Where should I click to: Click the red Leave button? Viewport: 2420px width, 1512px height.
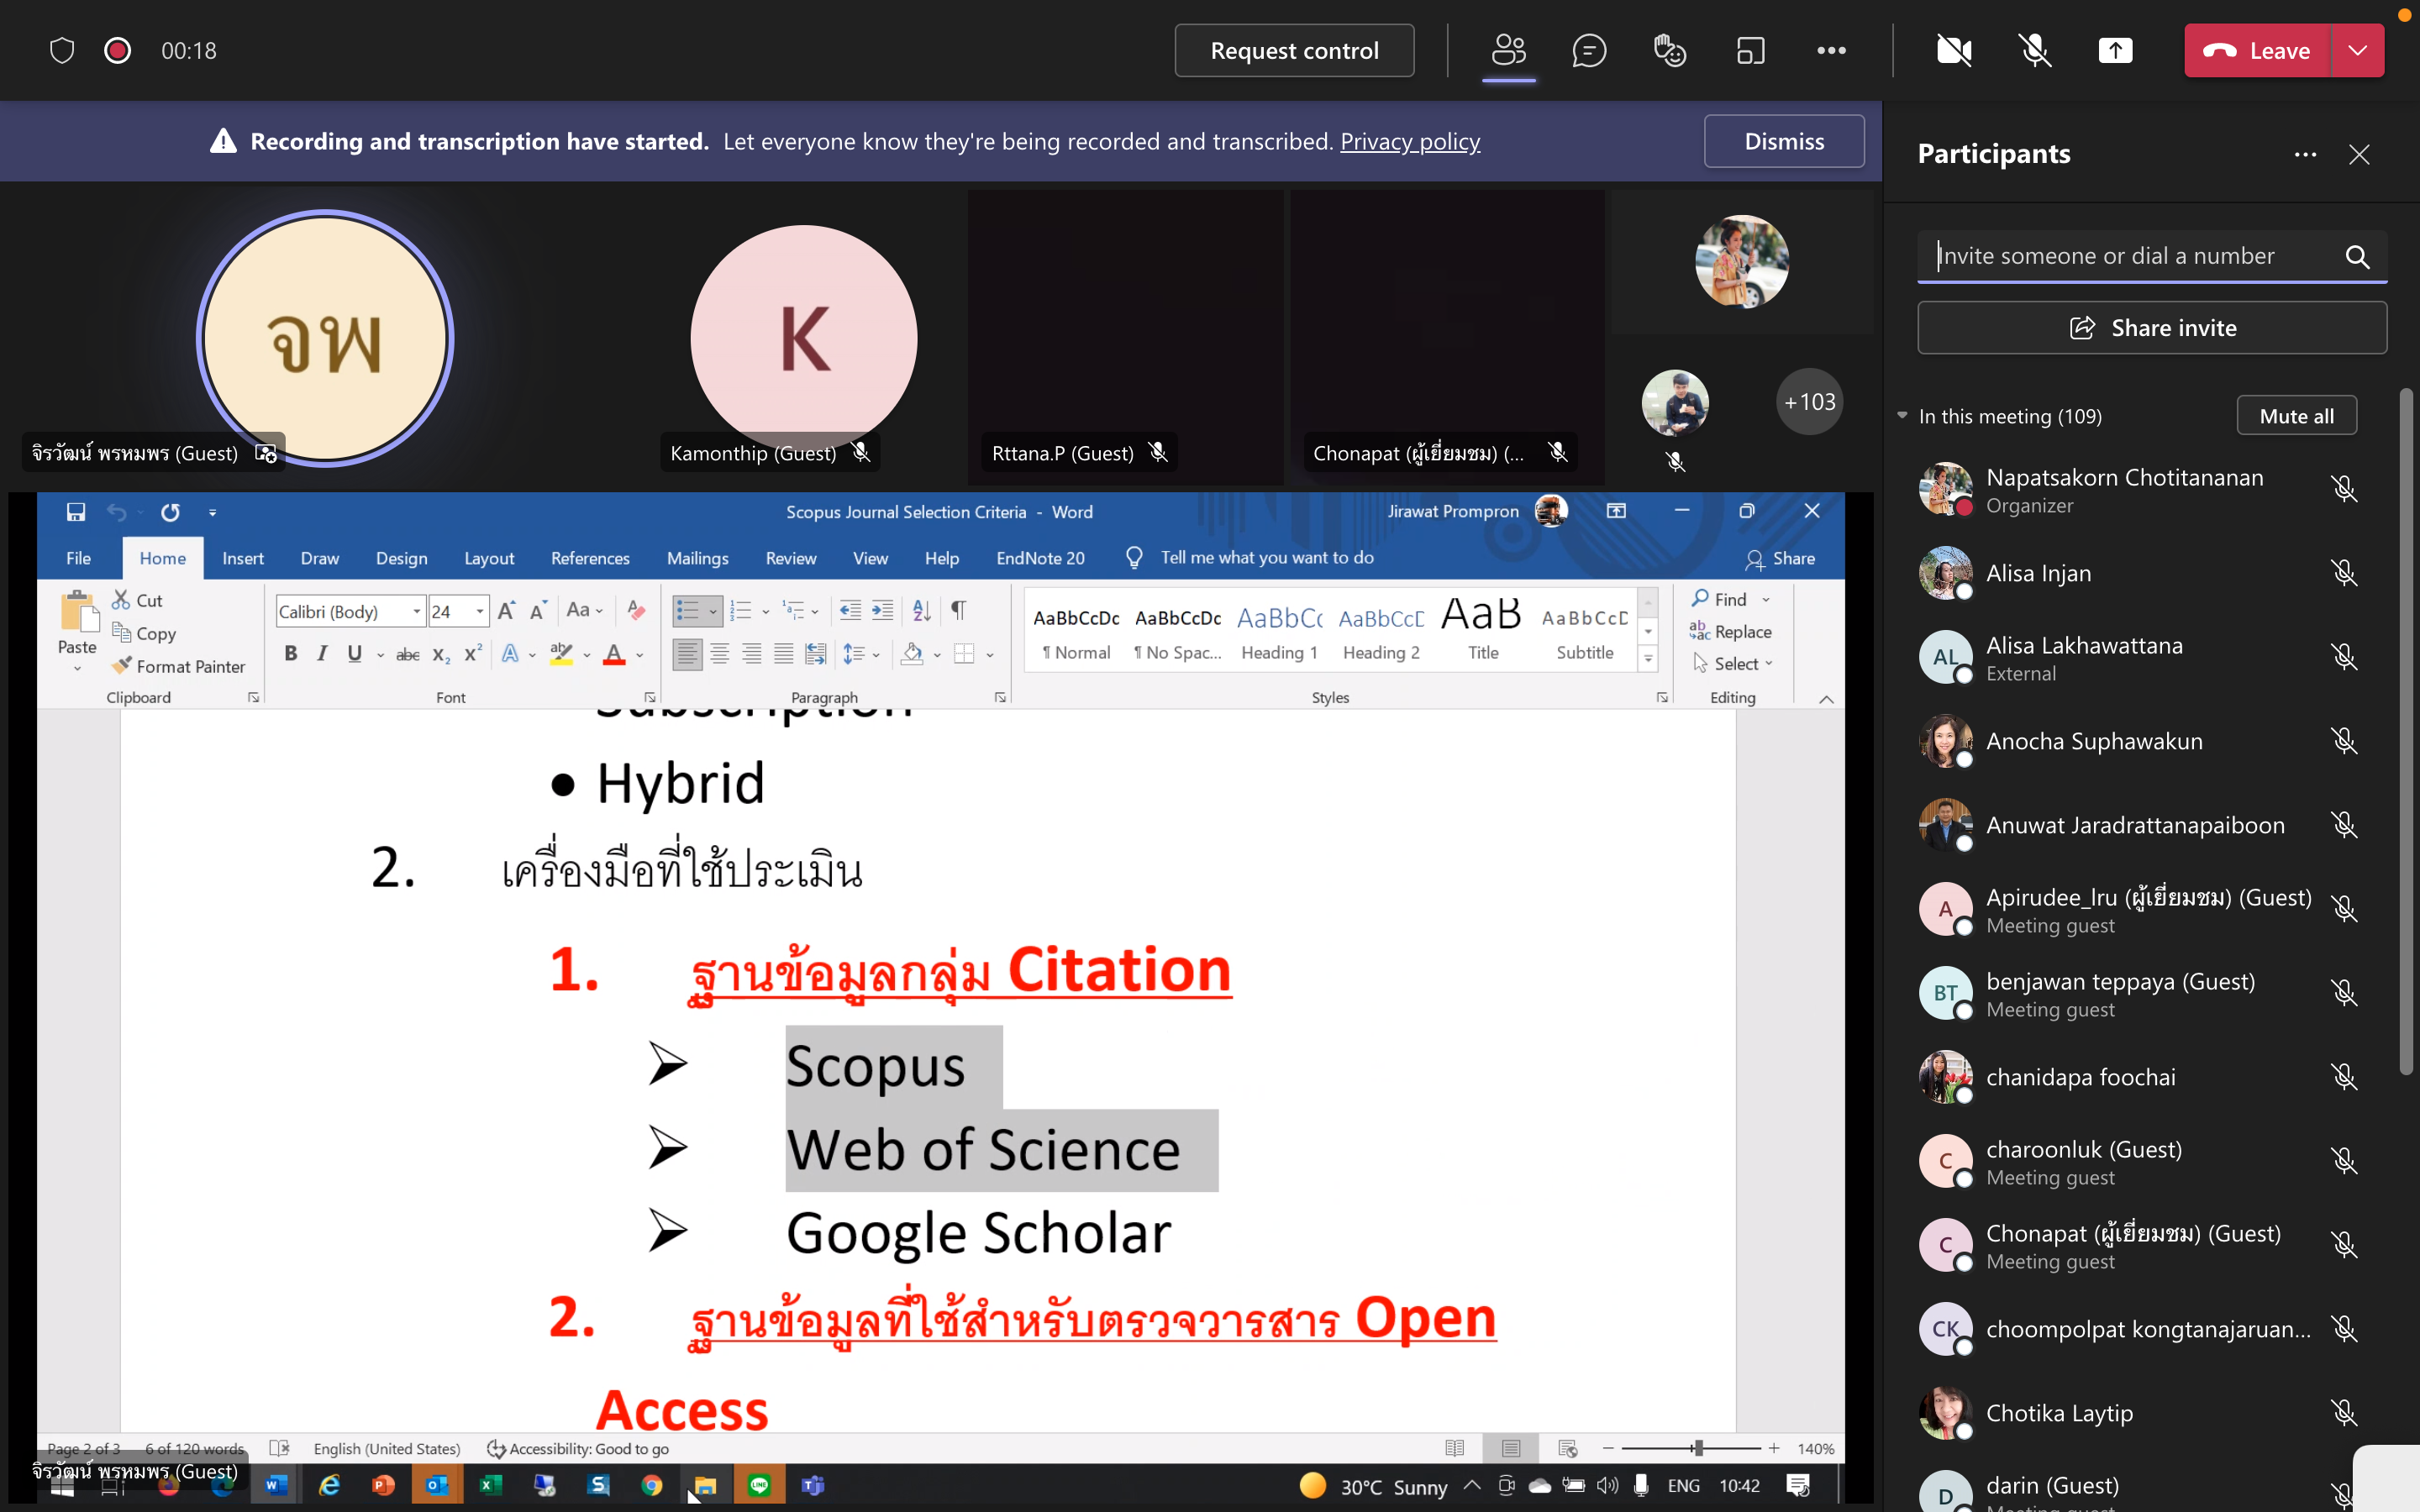[x=2257, y=50]
